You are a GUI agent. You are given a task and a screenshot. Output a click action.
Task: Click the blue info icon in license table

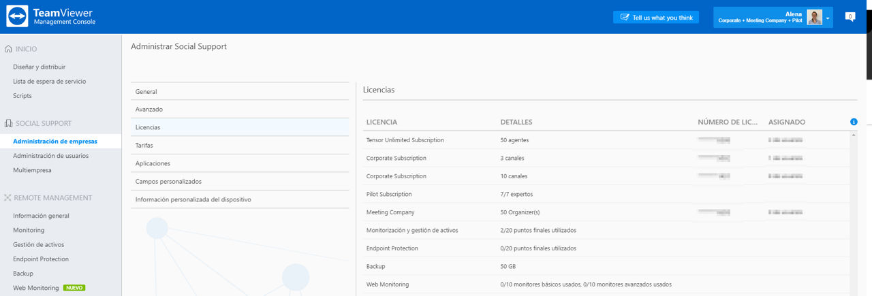[854, 122]
